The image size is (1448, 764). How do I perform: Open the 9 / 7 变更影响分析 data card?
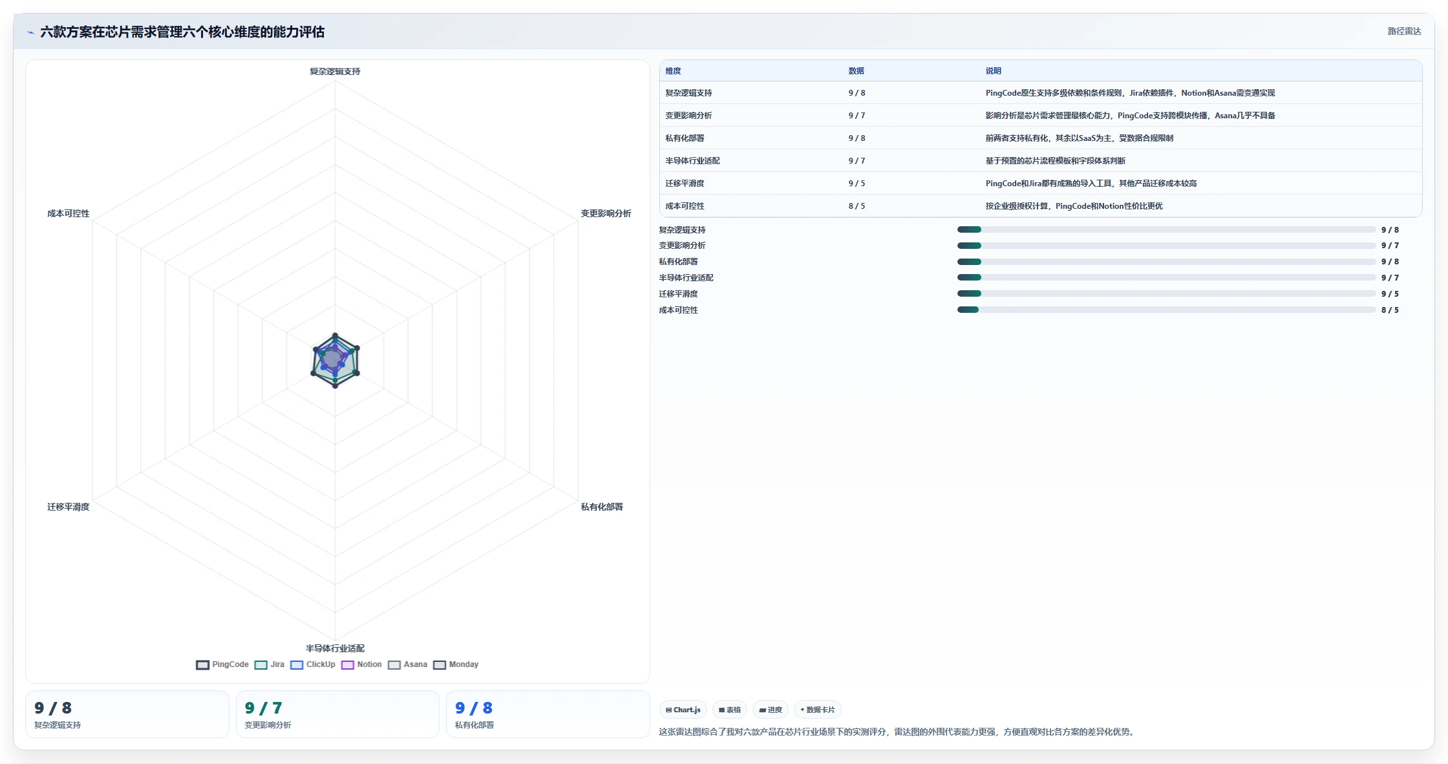337,714
